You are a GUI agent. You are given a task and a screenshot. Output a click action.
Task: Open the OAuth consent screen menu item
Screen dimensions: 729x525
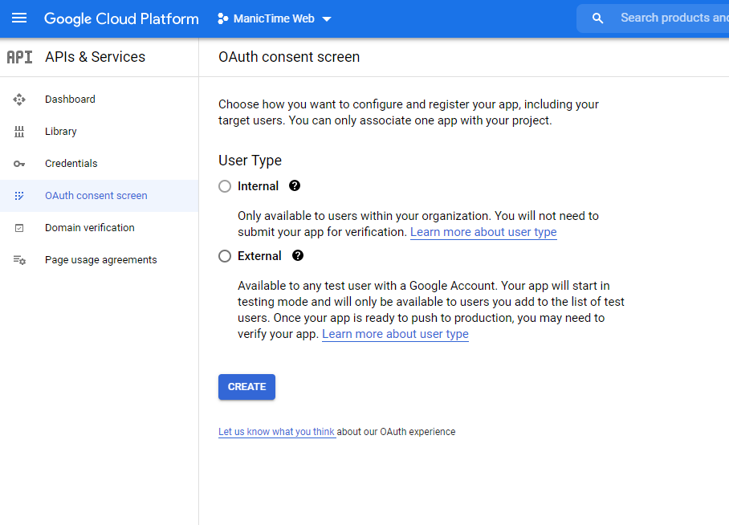[x=96, y=196]
